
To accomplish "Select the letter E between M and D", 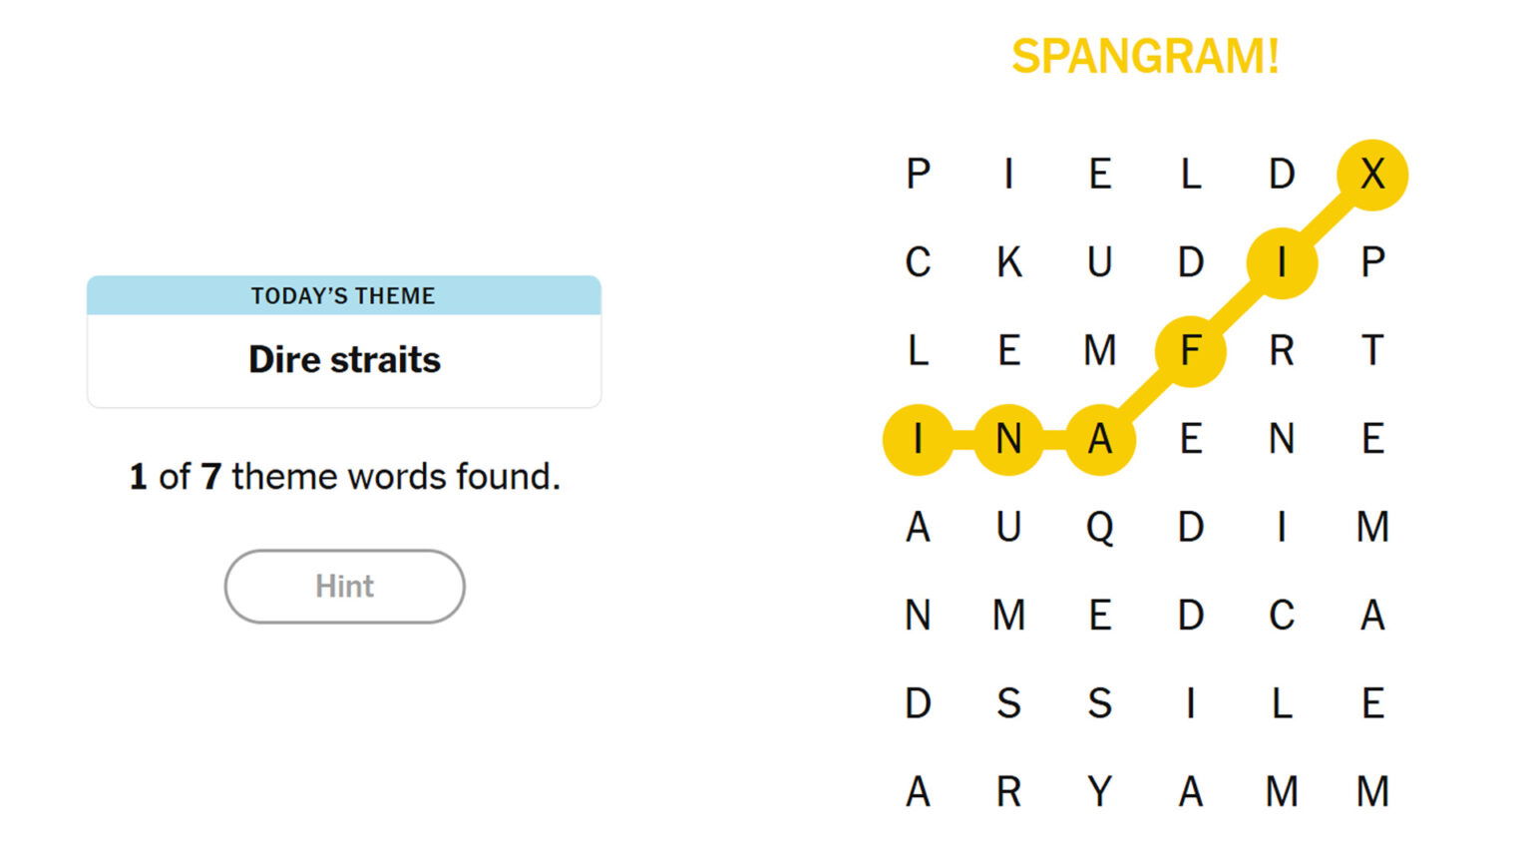I will coord(1099,616).
